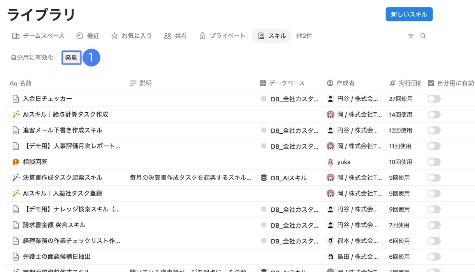This screenshot has height=272, width=475.
Task: Click the 27回使用 cell
Action: click(x=401, y=99)
